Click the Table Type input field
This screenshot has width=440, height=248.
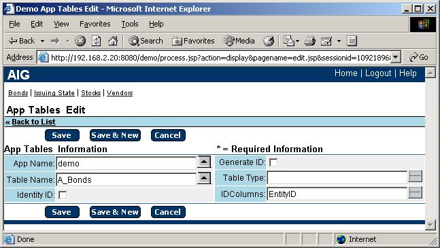pos(337,177)
